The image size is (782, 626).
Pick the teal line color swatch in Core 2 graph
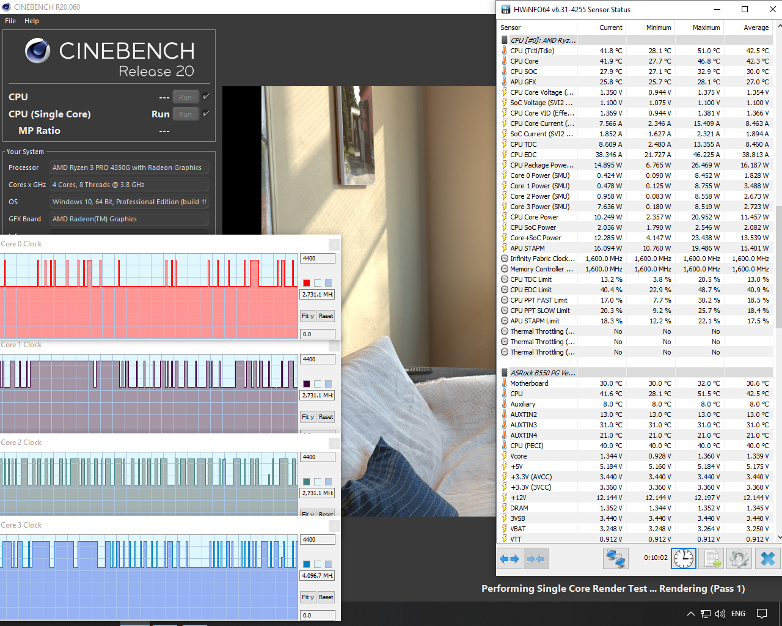click(x=307, y=482)
